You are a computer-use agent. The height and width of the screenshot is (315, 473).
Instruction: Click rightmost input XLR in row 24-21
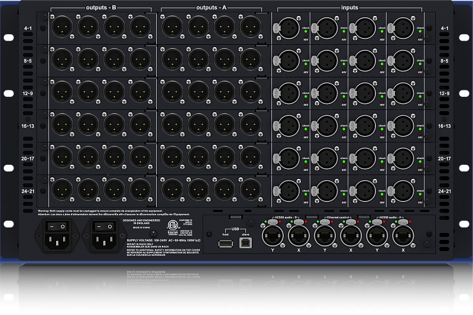click(x=403, y=191)
